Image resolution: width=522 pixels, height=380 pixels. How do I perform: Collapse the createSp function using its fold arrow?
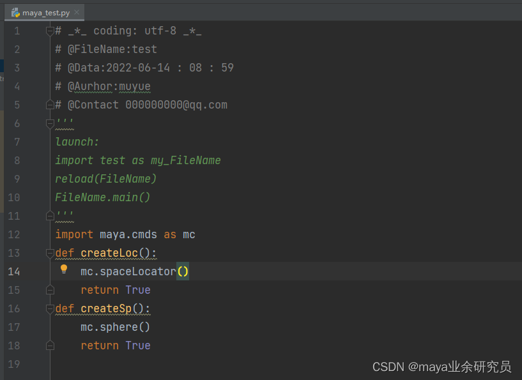coord(50,308)
